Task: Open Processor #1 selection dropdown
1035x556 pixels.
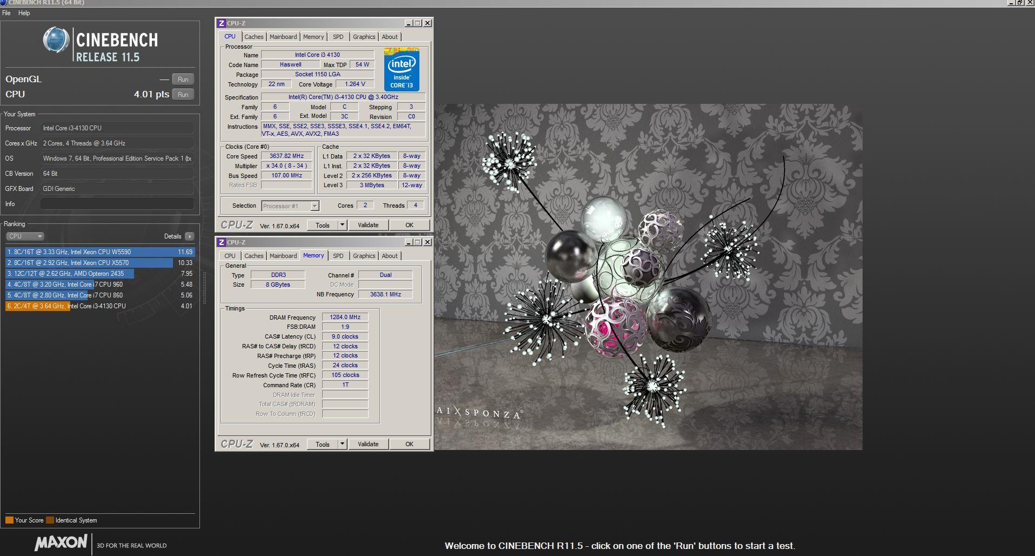Action: tap(290, 206)
